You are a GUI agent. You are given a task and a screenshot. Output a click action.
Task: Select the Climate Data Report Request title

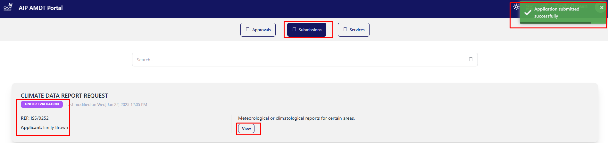(x=64, y=96)
